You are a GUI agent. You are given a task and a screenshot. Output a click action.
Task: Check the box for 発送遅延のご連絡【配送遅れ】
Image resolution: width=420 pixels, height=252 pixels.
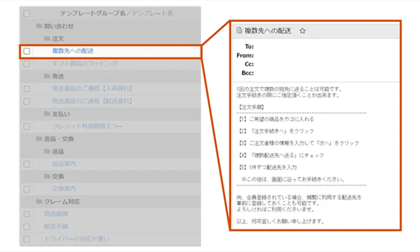(x=27, y=102)
